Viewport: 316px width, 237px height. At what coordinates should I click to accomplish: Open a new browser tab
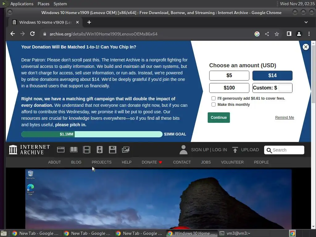[x=89, y=22]
